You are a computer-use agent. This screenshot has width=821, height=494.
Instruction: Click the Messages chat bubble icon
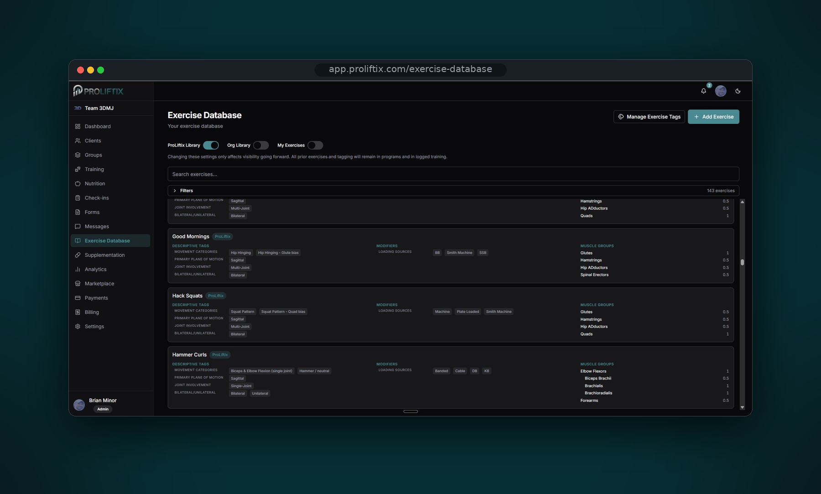point(78,226)
